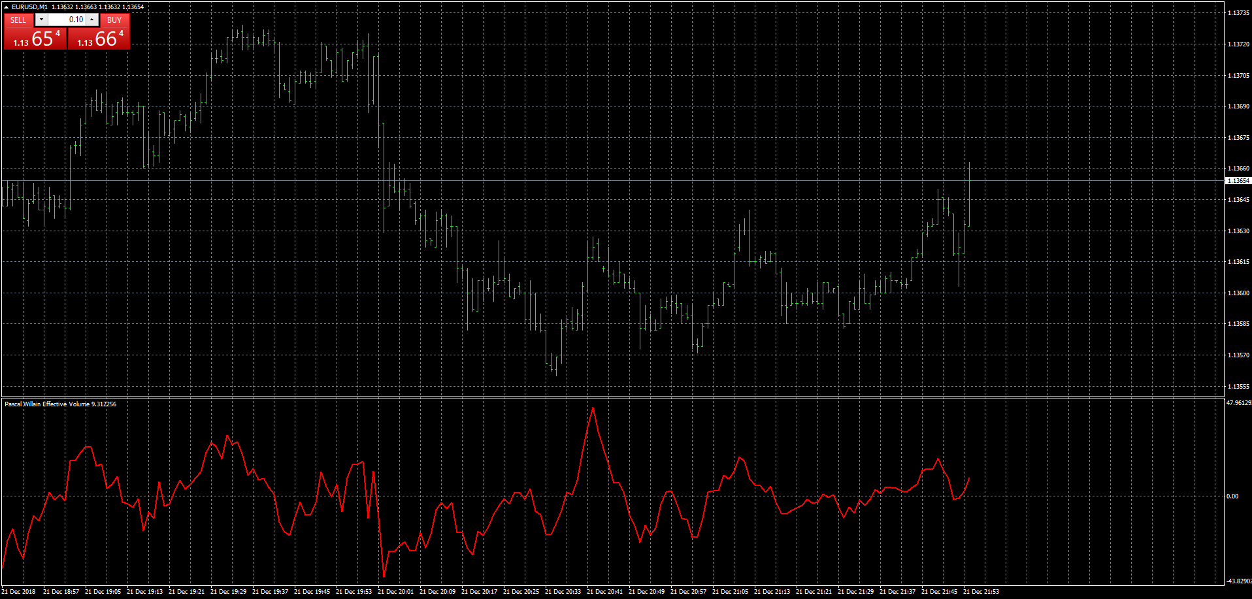Click price scale label 1.13705
1252x599 pixels.
(1238, 76)
